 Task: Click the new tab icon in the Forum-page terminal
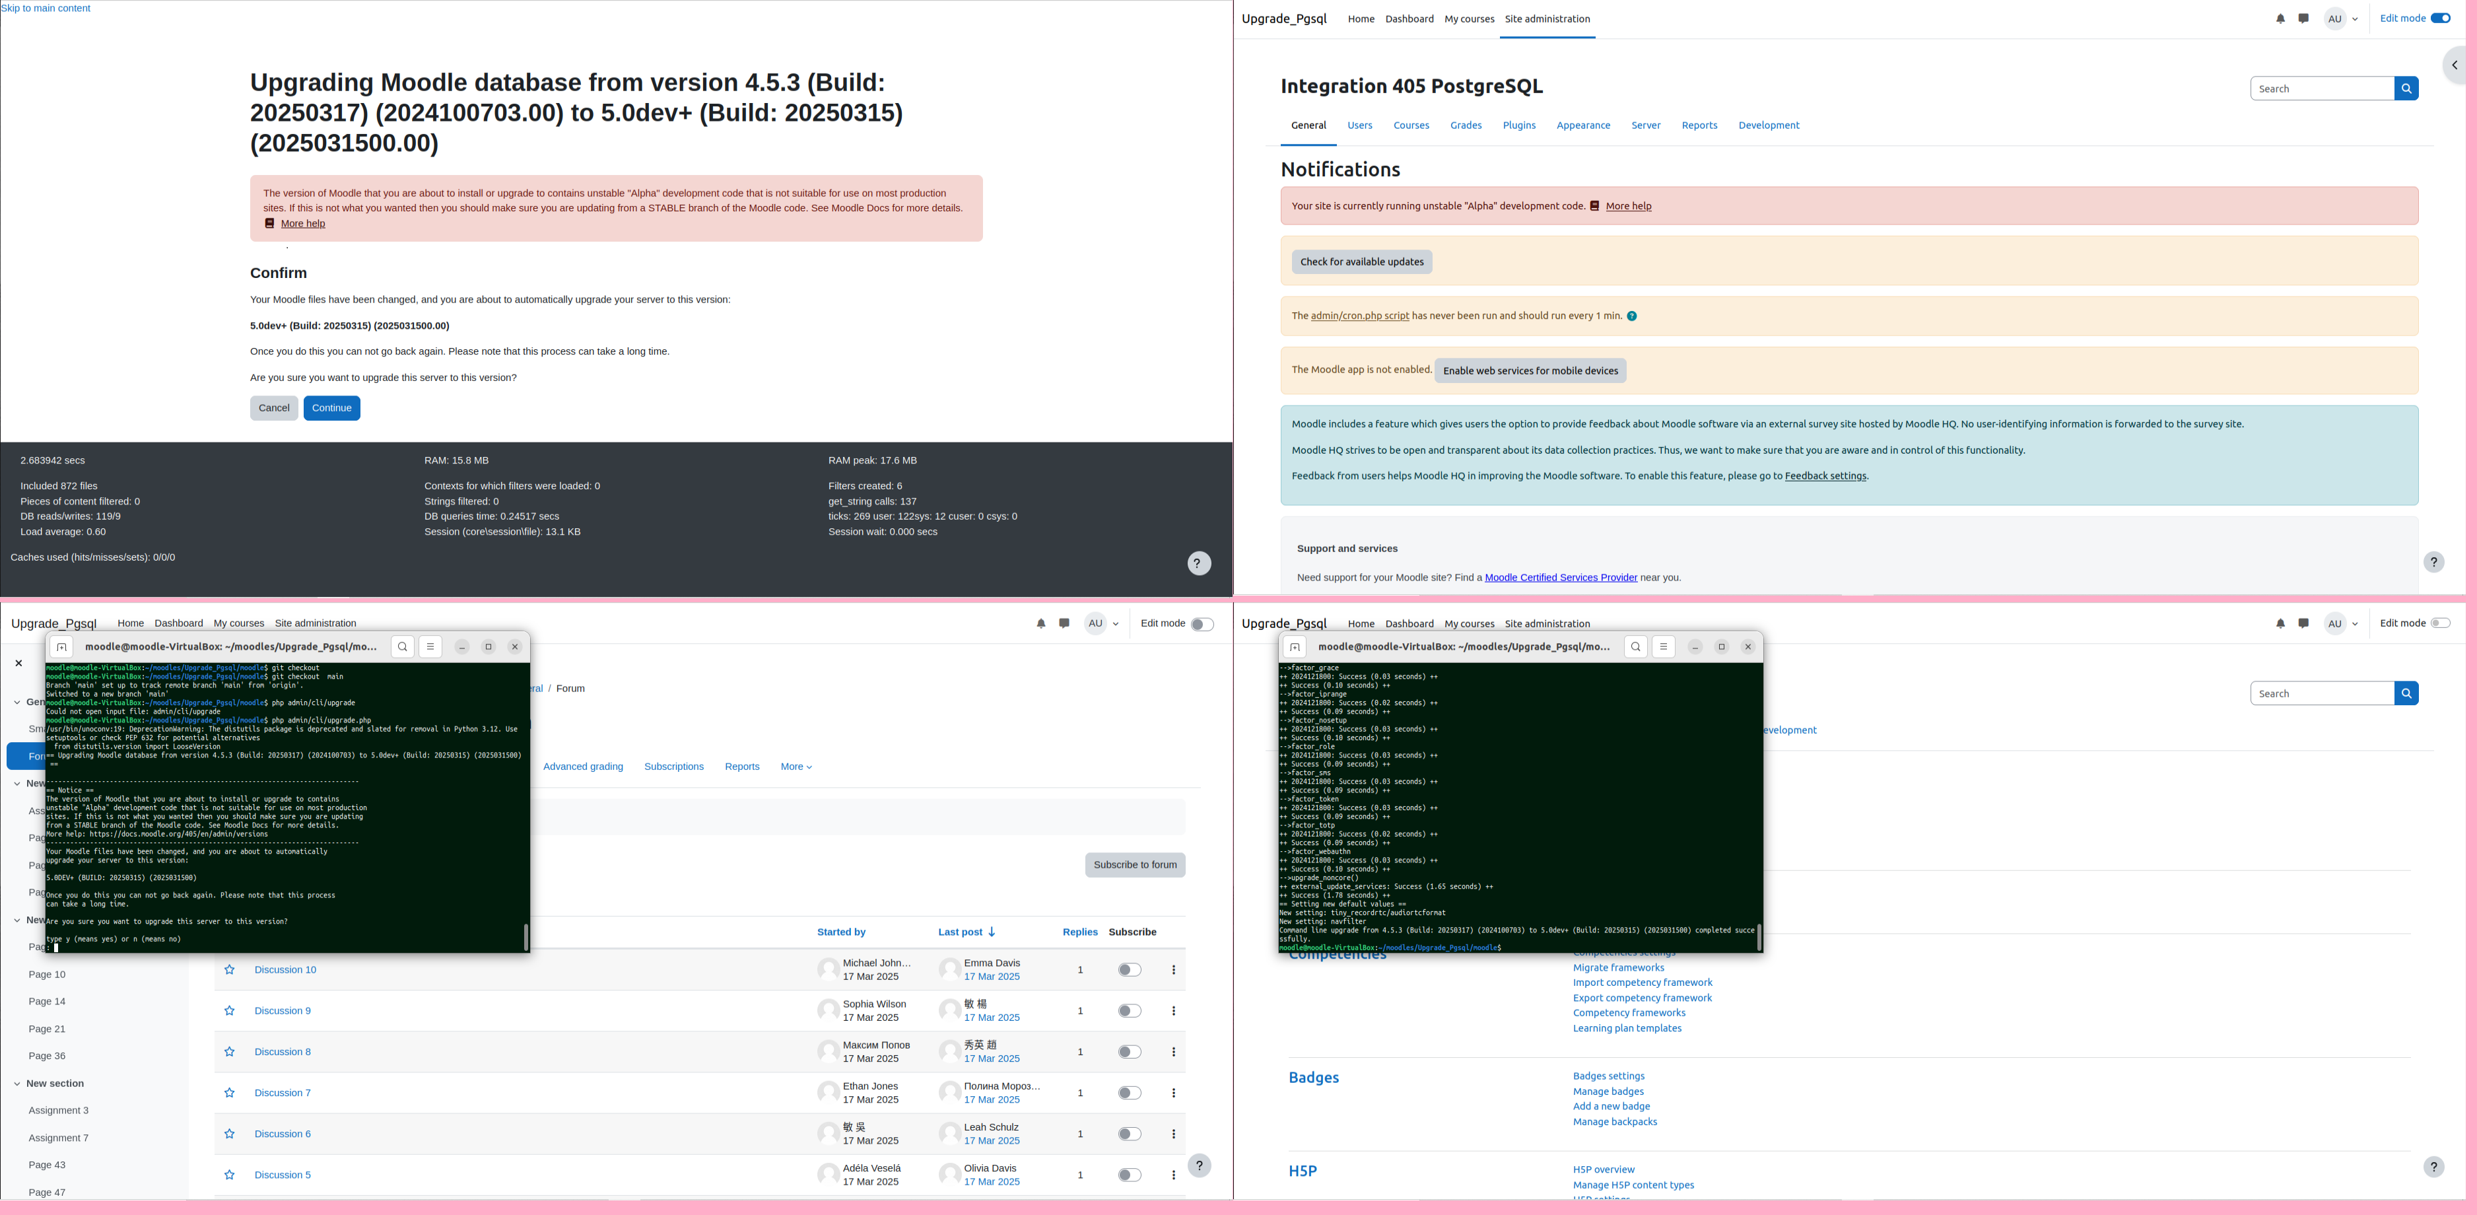pos(61,646)
